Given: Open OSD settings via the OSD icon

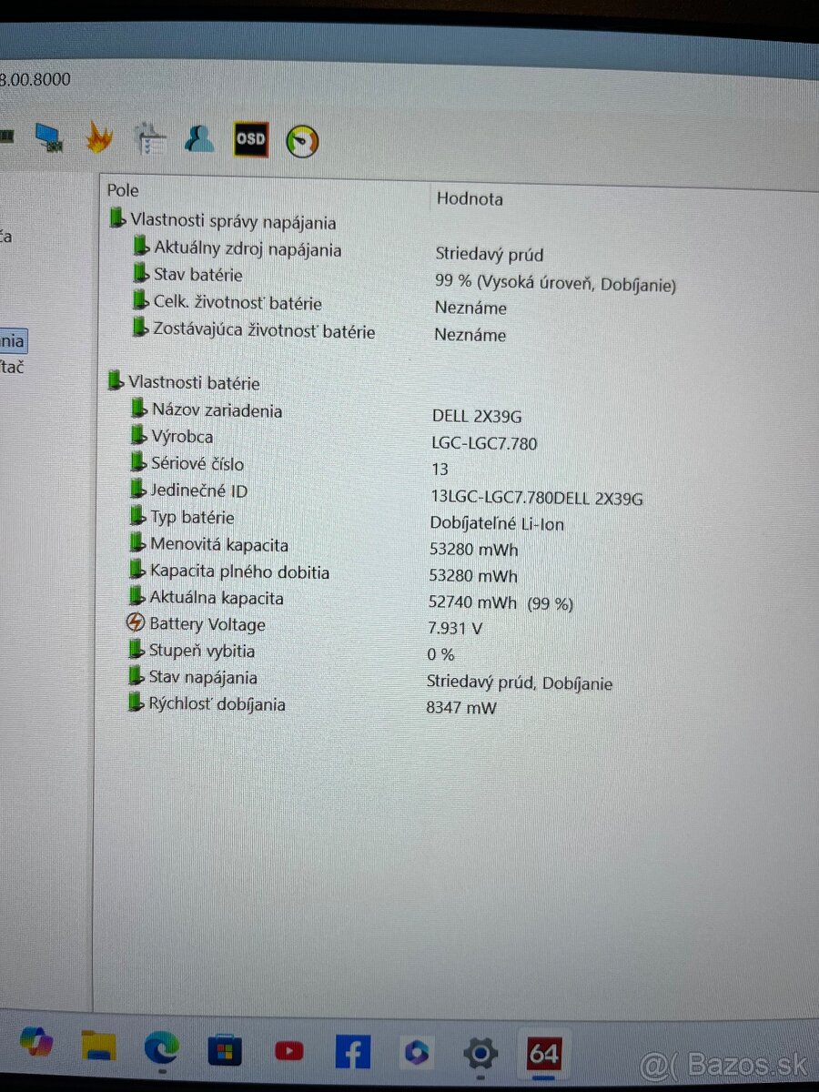Looking at the screenshot, I should (x=249, y=138).
